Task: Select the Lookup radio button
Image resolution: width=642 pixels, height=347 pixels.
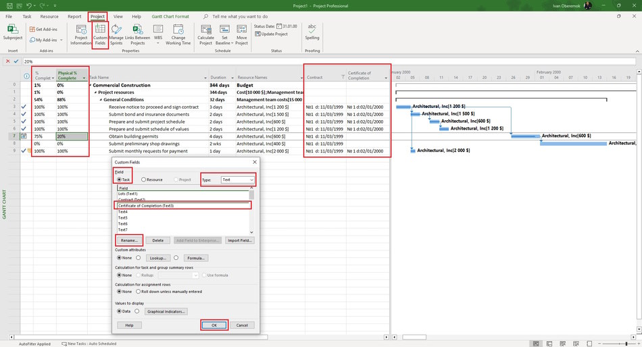Action: click(x=139, y=258)
